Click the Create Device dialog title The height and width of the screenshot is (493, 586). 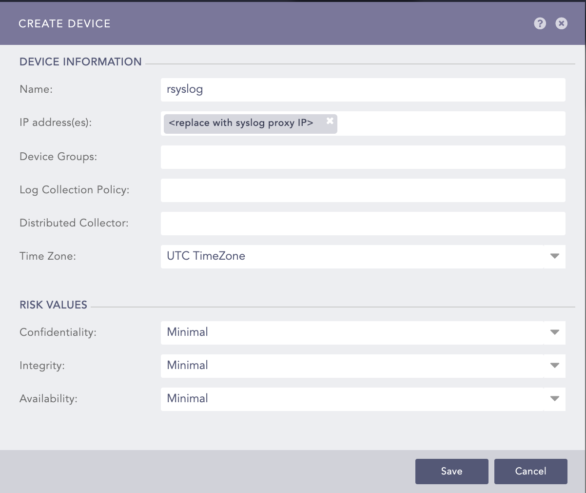64,23
